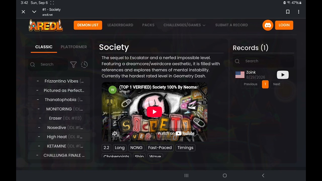The height and width of the screenshot is (181, 322).
Task: Select MONITORING in the level list
Action: [59, 109]
